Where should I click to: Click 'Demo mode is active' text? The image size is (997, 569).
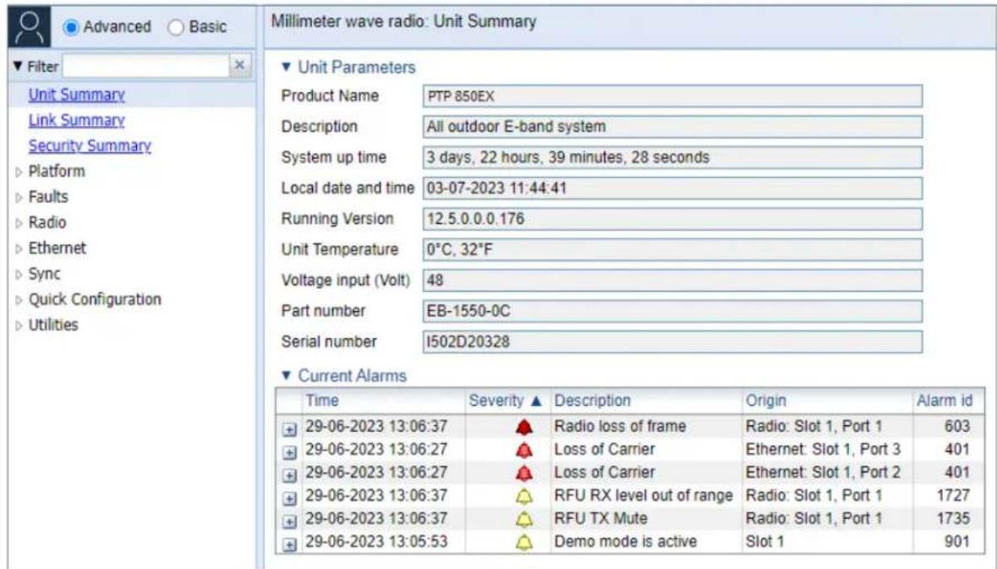pyautogui.click(x=625, y=542)
